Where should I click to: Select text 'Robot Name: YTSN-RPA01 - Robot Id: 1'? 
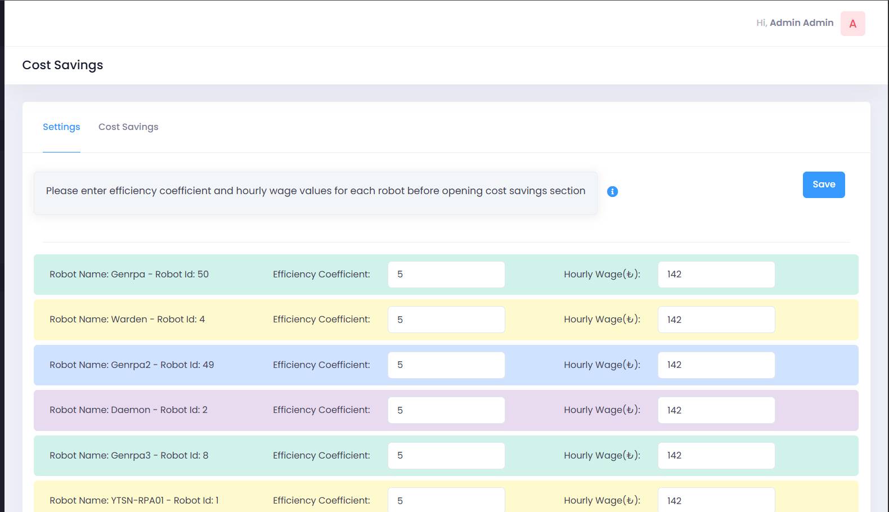coord(134,501)
